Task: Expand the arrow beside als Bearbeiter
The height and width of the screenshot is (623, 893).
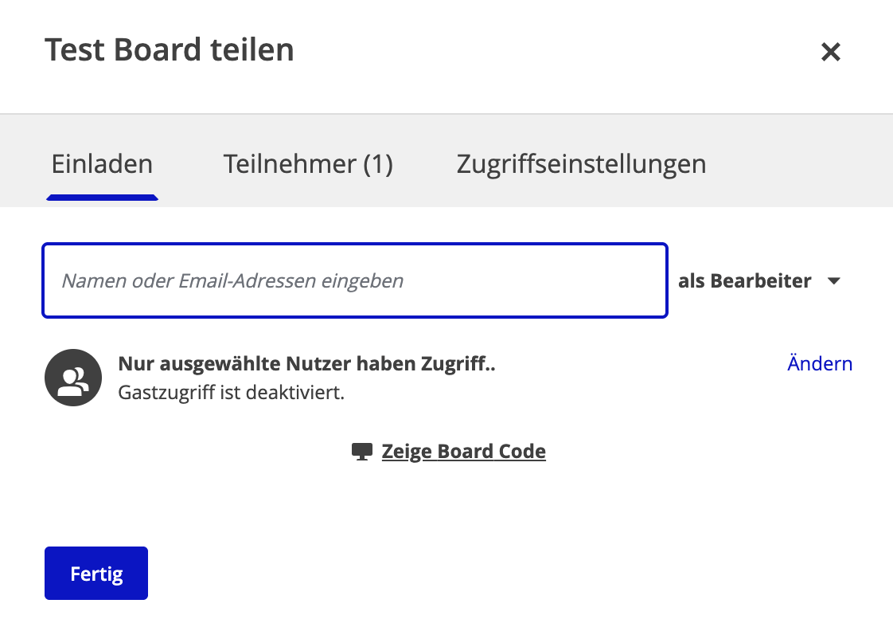Action: 834,281
